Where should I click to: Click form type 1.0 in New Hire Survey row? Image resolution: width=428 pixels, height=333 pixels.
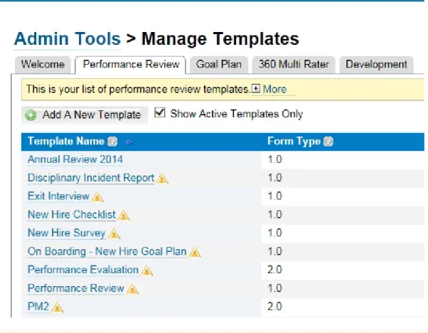click(274, 233)
